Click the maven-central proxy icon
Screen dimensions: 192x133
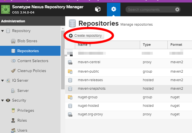pyautogui.click(x=70, y=62)
